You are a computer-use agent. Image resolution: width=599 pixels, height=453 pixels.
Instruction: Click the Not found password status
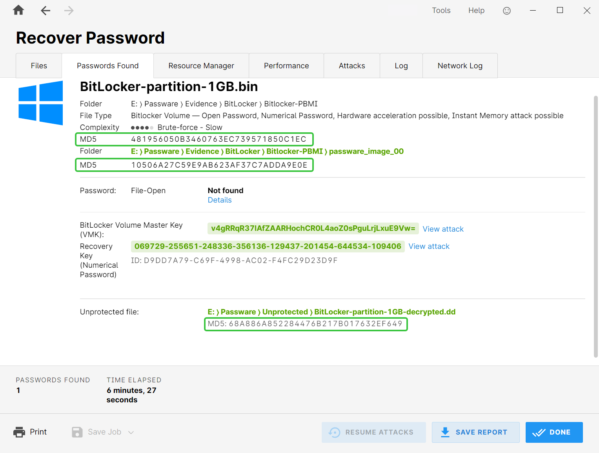tap(226, 190)
